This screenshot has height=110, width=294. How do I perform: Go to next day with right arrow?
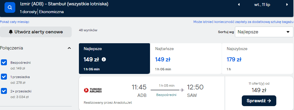tap(287, 5)
